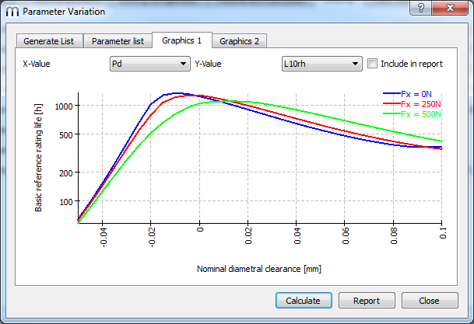Image resolution: width=474 pixels, height=324 pixels.
Task: Click the Nominal diametral clearance axis label
Action: [x=259, y=269]
